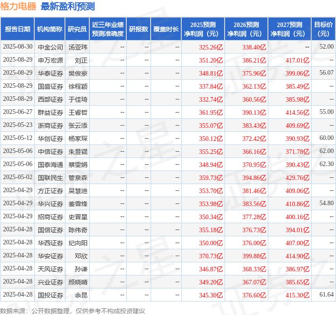This screenshot has height=315, width=336.
Task: Click the date 2025-05-12
Action: (18, 138)
